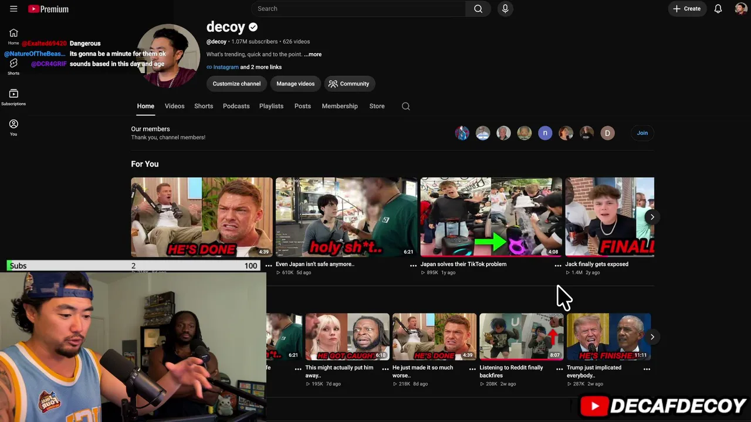The image size is (751, 422).
Task: Play the 'HE'S DONE' For You thumbnail
Action: tap(202, 217)
